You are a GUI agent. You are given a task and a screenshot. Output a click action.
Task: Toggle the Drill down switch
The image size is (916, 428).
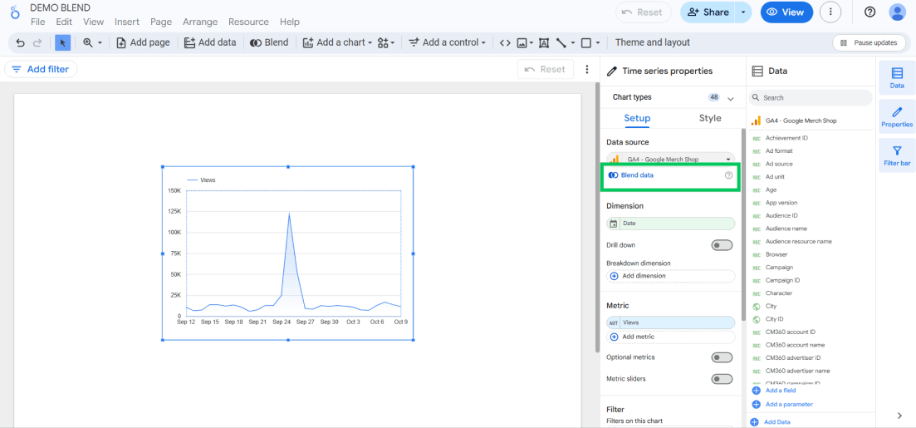point(722,245)
